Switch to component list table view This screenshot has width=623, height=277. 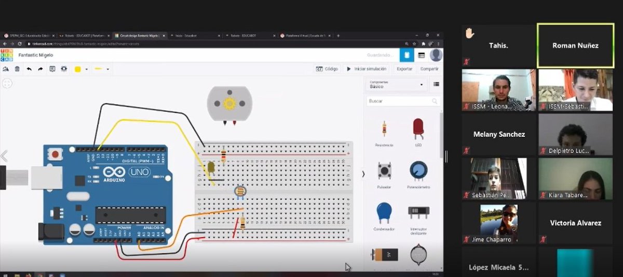coord(421,55)
